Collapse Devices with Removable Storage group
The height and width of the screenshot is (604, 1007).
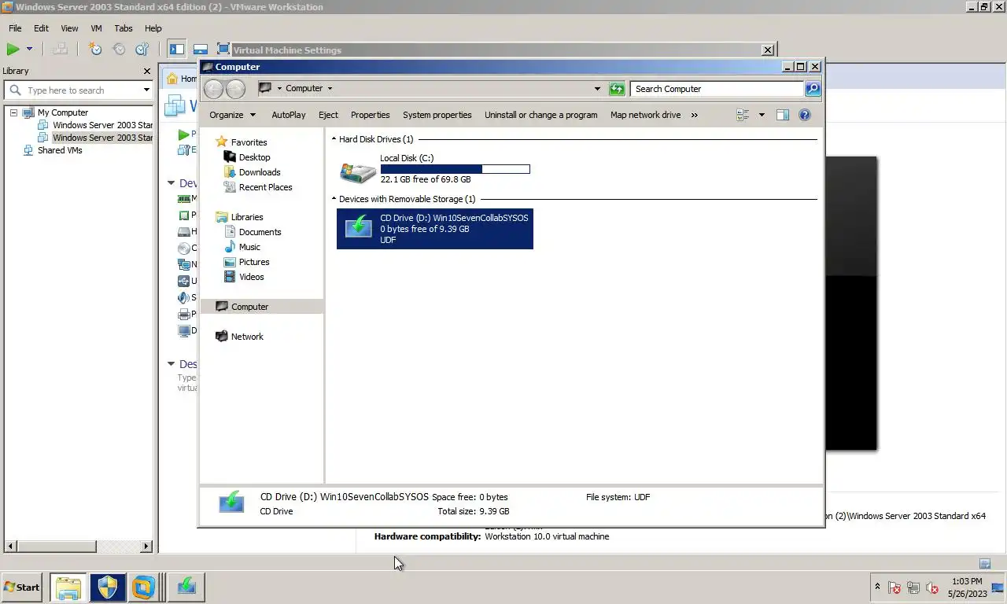pyautogui.click(x=334, y=199)
